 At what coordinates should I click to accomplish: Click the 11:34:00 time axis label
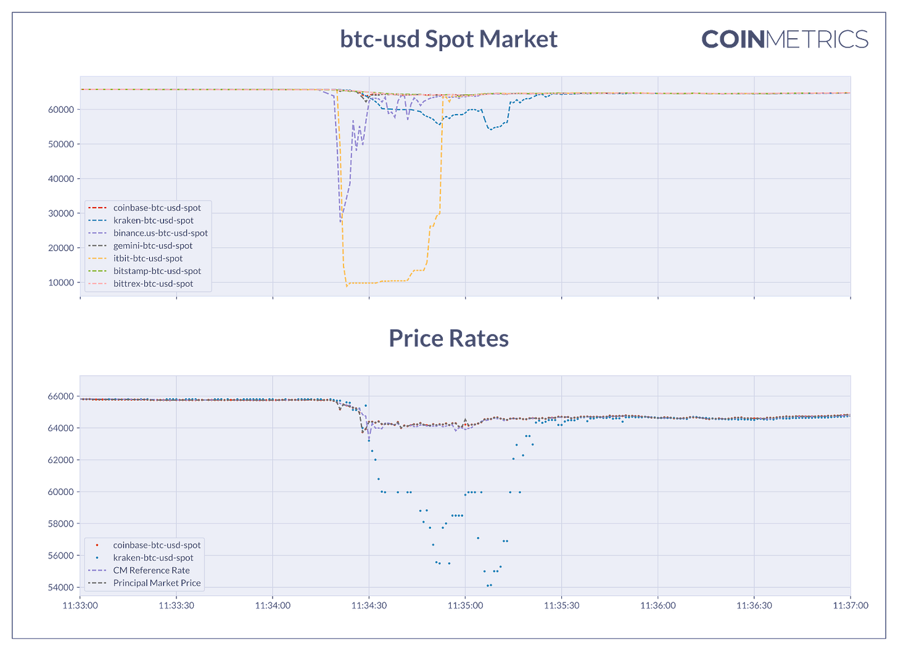(x=273, y=605)
